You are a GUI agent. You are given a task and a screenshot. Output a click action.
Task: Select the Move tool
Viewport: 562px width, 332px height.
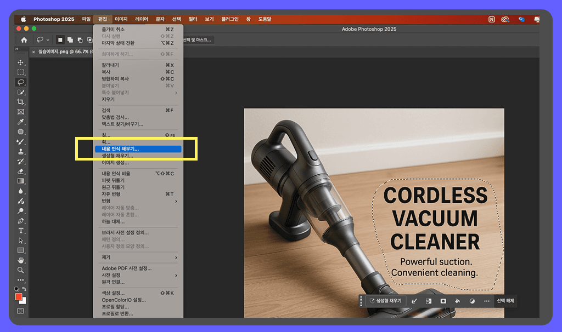pos(21,62)
